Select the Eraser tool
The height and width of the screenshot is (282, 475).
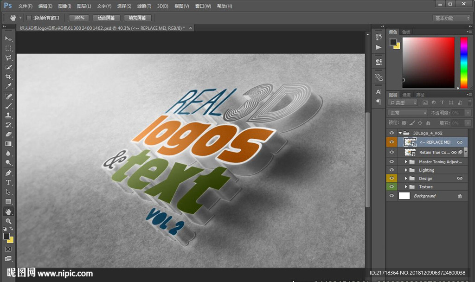8,134
